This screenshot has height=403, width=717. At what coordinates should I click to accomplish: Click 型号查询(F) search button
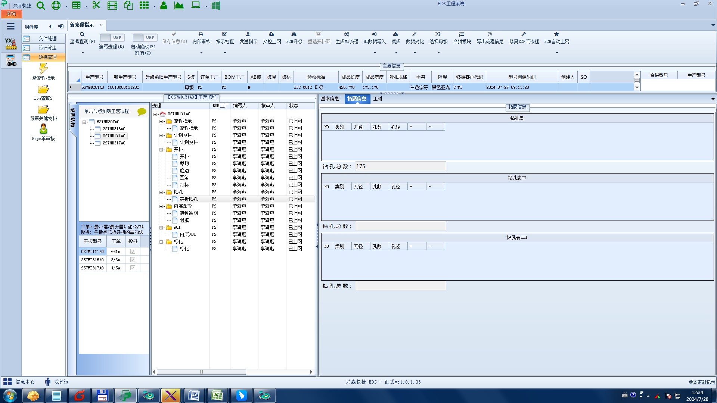[x=83, y=38]
